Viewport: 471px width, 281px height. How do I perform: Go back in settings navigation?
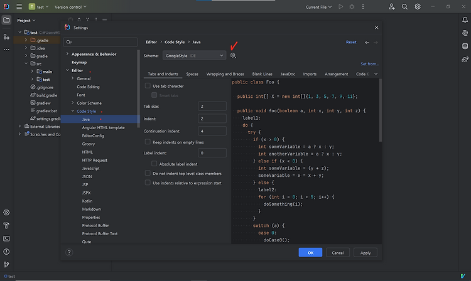click(367, 42)
